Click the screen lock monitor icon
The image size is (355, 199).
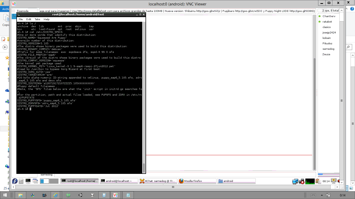(x=334, y=181)
